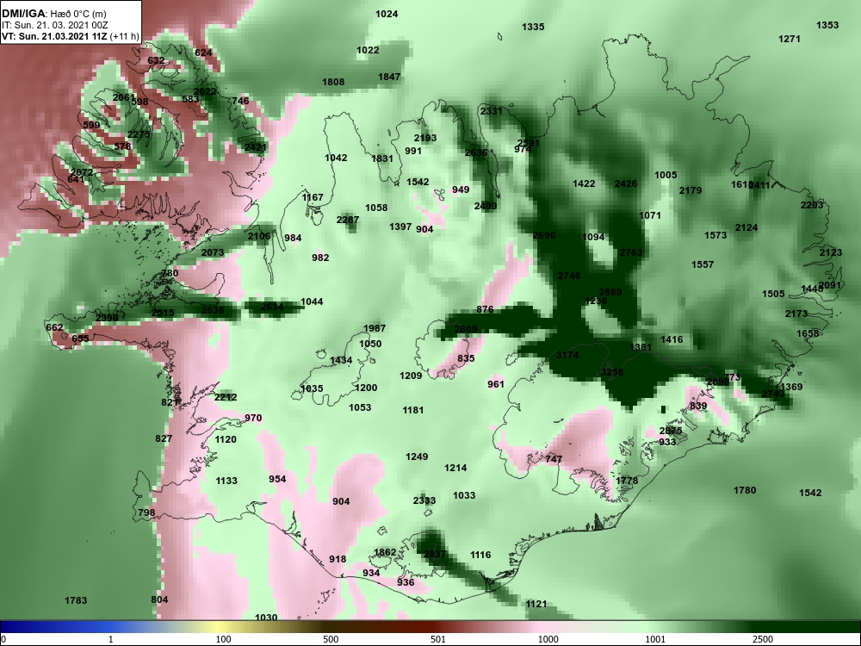The image size is (861, 646).
Task: Click the '1249' value
Action: [417, 457]
